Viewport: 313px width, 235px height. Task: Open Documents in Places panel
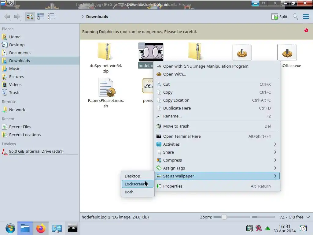40,53
